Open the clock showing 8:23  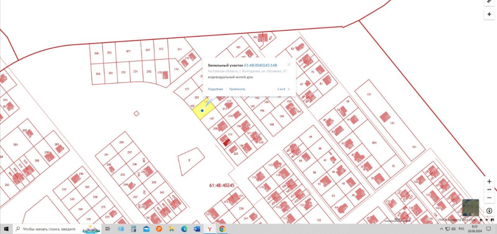475,229
